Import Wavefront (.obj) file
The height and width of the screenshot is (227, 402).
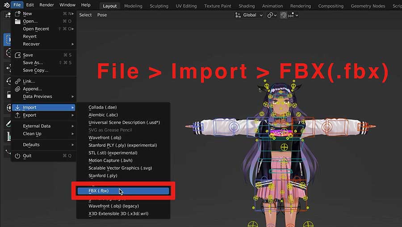[x=123, y=138]
